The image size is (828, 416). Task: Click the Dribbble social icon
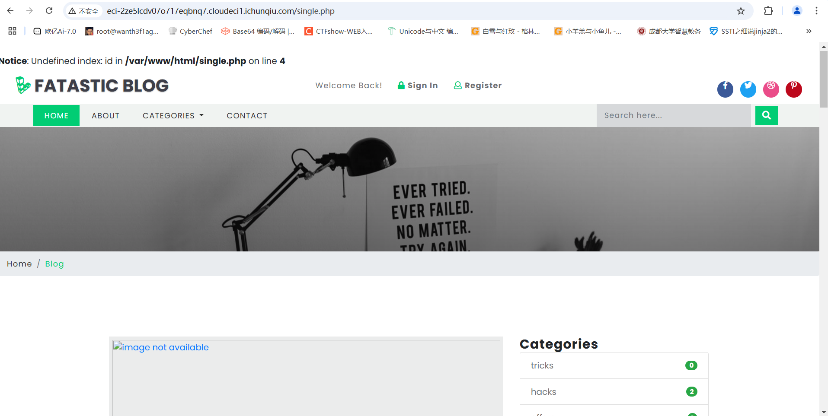coord(771,89)
